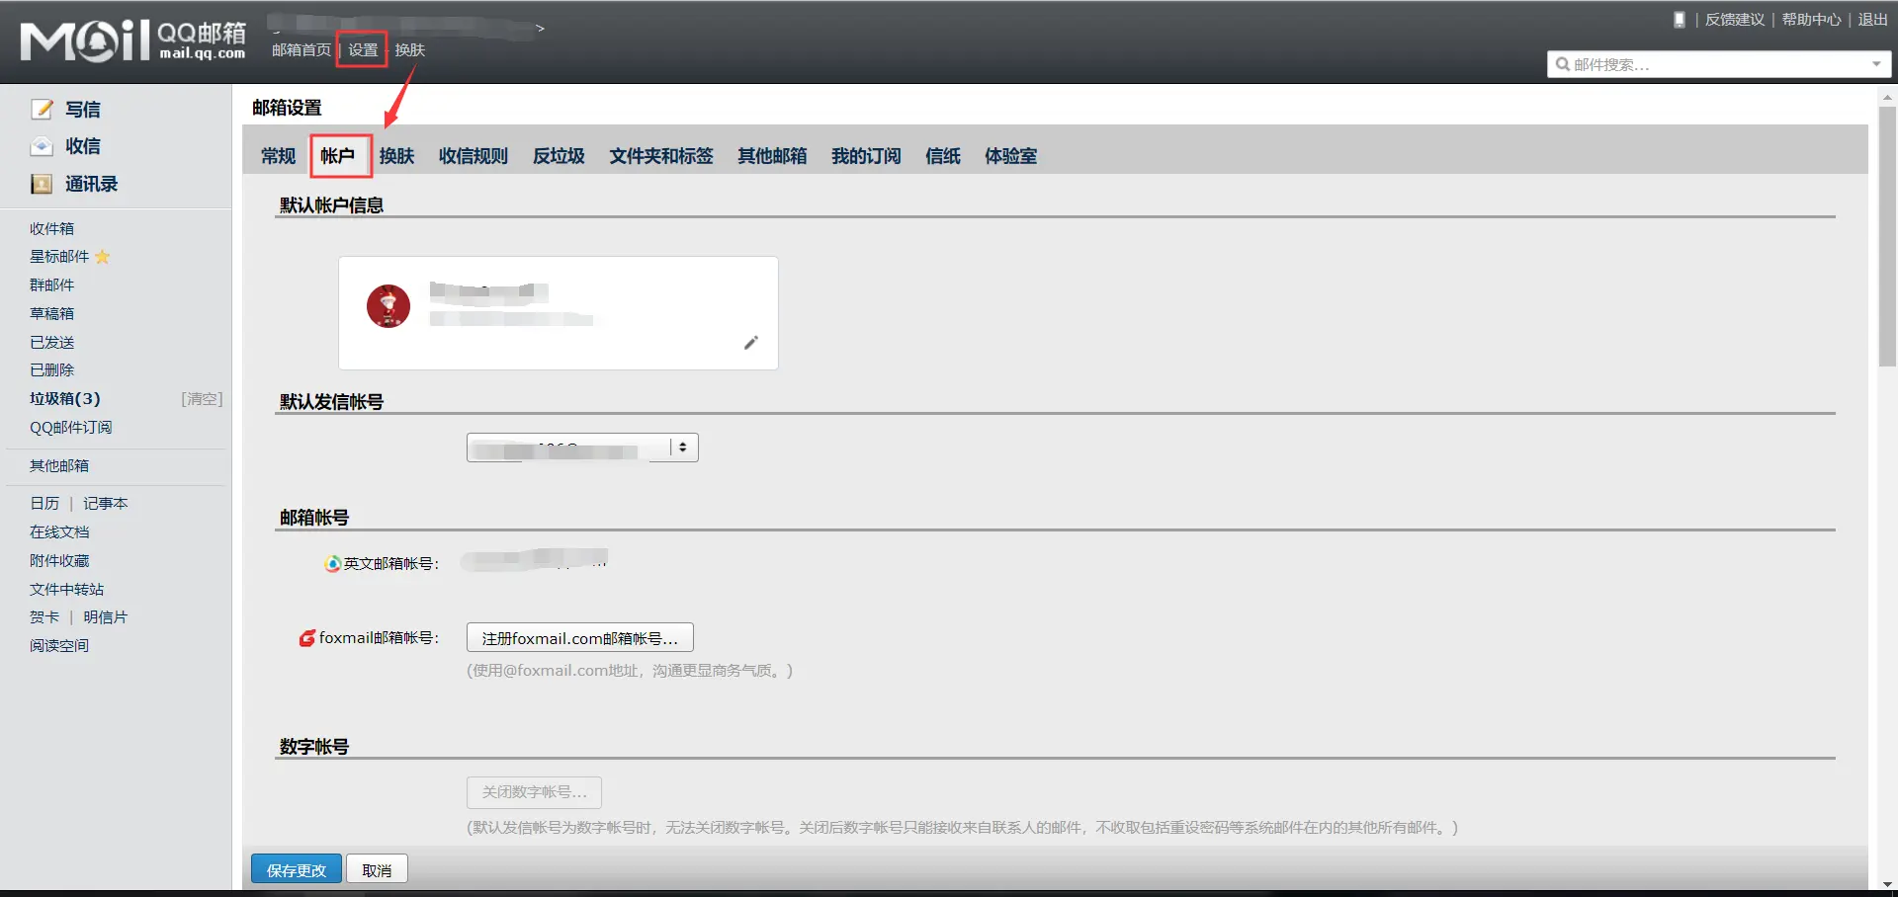Click the scrollbar up arrow

[x=1888, y=97]
